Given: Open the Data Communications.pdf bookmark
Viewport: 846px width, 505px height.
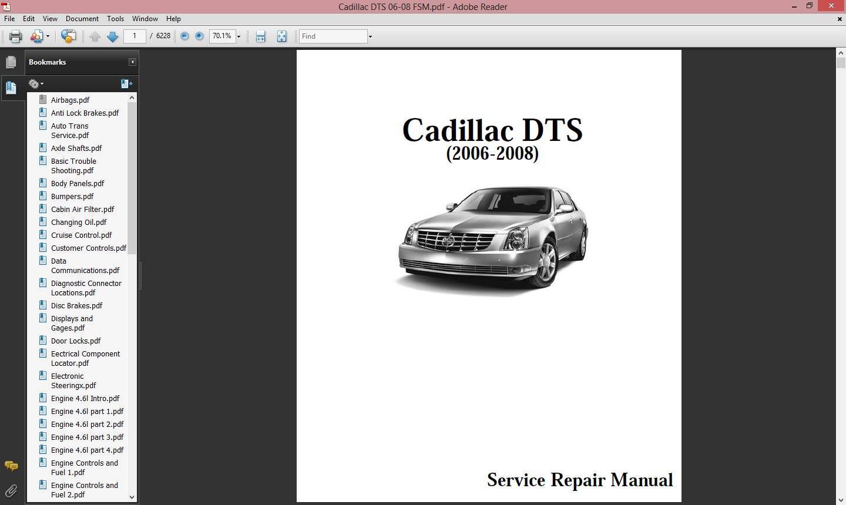Looking at the screenshot, I should [x=85, y=265].
